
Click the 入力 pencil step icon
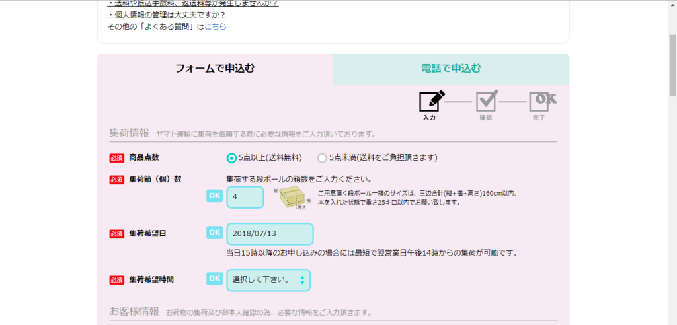432,102
